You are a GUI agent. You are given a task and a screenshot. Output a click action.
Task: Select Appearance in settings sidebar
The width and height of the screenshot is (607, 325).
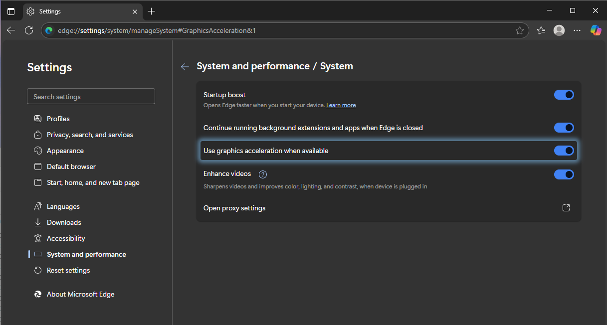65,151
